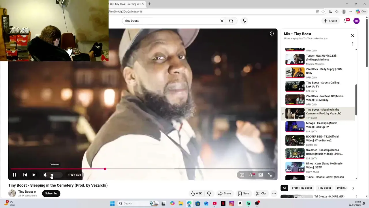This screenshot has width=369, height=208.
Task: Share the video
Action: 225,194
